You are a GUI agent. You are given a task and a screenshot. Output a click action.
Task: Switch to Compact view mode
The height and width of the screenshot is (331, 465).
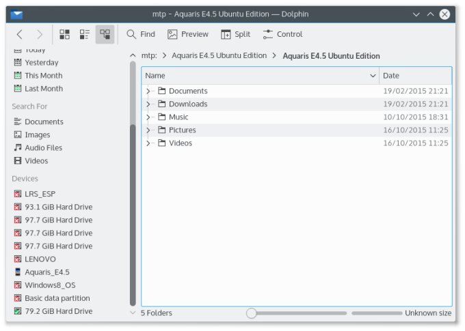click(85, 34)
